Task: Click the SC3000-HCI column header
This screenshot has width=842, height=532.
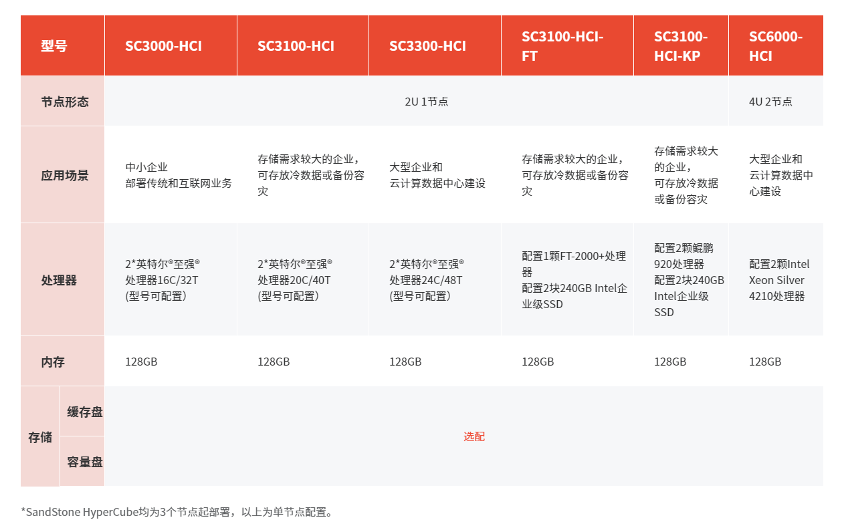Action: click(163, 46)
